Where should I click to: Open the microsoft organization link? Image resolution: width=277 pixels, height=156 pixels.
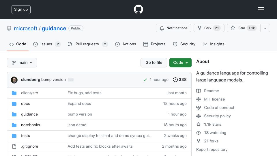26,29
